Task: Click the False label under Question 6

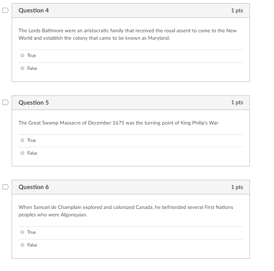Action: click(x=32, y=245)
